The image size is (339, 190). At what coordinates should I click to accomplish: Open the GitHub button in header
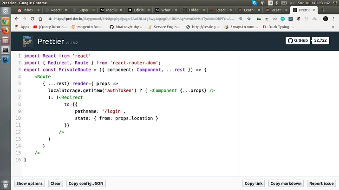tap(298, 40)
